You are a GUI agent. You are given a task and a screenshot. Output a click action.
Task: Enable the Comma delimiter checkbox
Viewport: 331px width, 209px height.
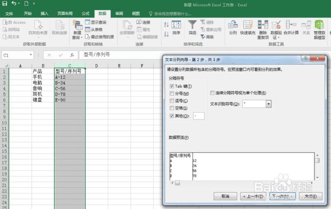pos(172,101)
